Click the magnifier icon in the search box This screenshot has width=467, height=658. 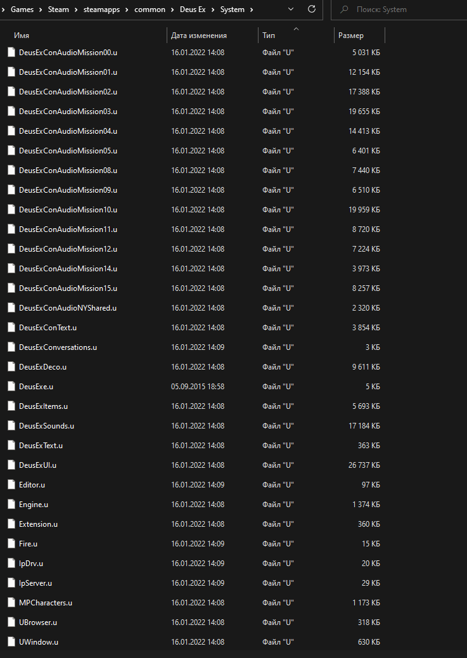[x=344, y=10]
